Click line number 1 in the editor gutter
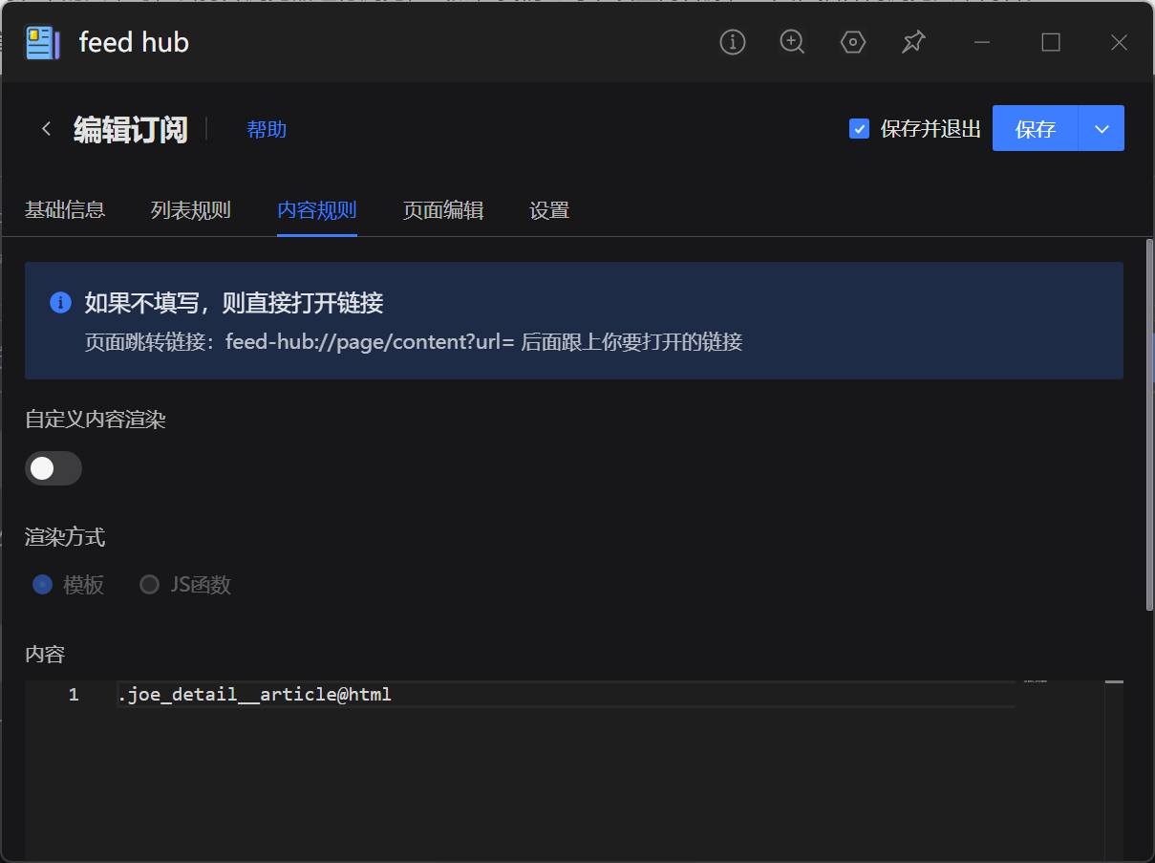 click(74, 695)
